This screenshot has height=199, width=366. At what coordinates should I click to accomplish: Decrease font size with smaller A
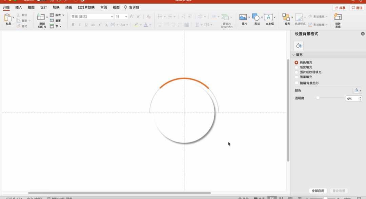tap(138, 16)
